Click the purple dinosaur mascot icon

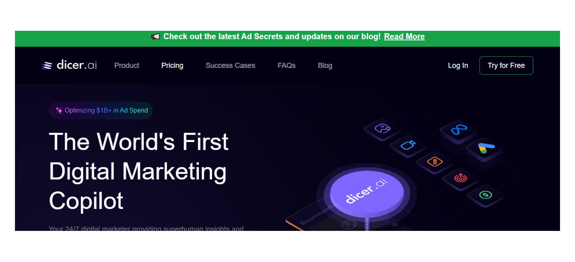[382, 129]
